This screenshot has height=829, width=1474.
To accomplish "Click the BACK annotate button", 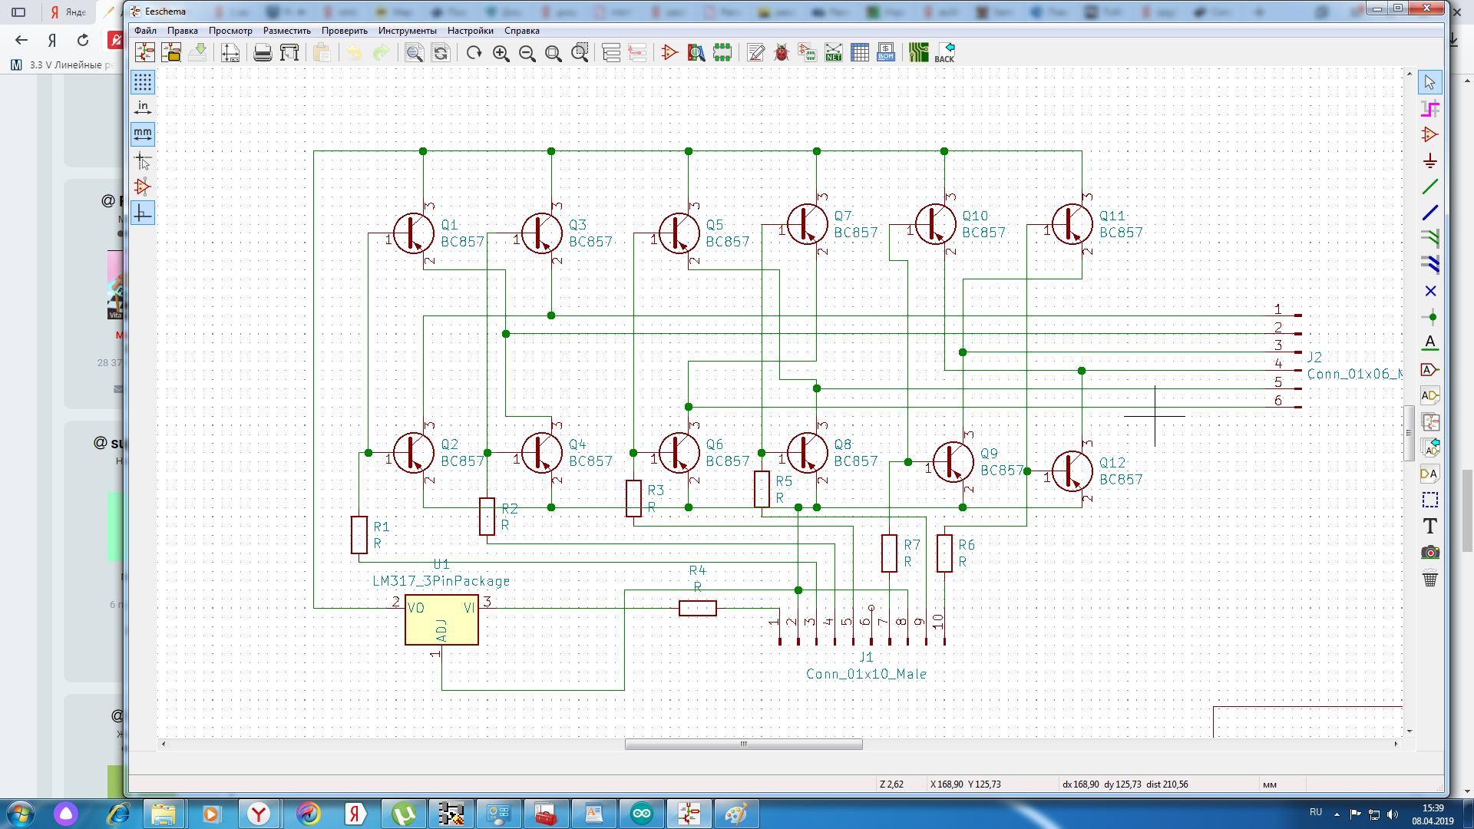I will pyautogui.click(x=945, y=52).
